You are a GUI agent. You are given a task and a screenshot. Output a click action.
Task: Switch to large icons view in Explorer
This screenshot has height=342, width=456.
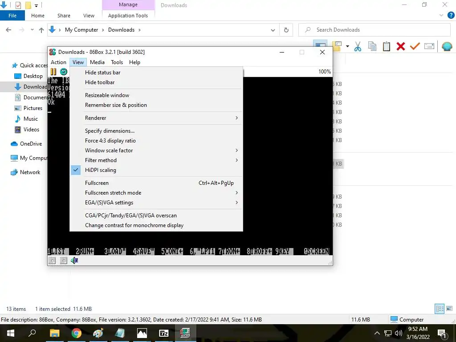tap(449, 309)
